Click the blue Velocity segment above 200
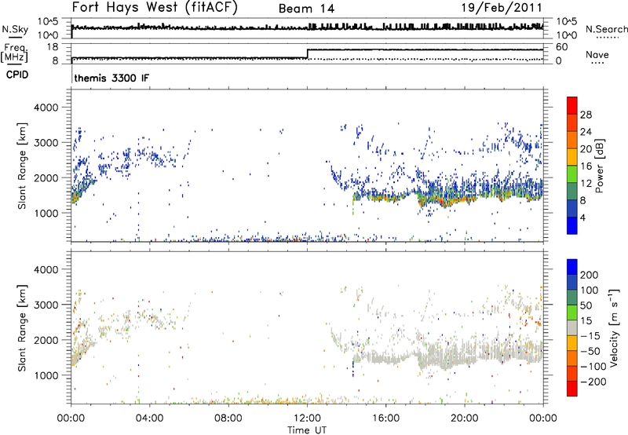This screenshot has width=628, height=435. [x=572, y=267]
